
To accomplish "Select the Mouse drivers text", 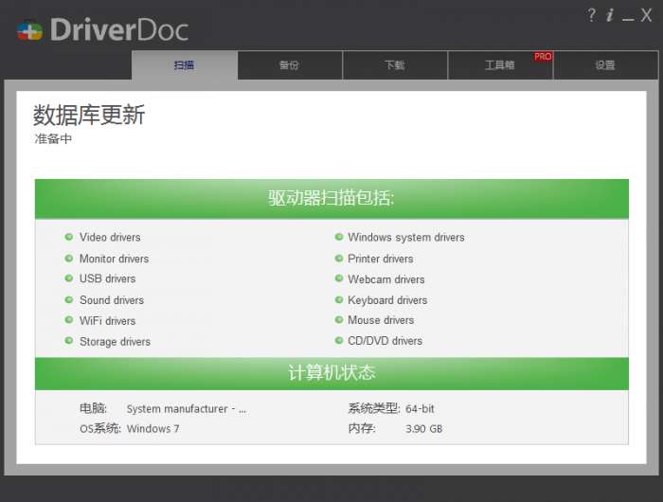I will click(x=381, y=320).
